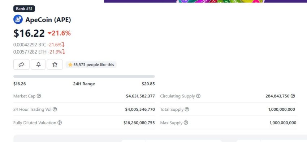Click the 24H Range progress bar

point(84,77)
